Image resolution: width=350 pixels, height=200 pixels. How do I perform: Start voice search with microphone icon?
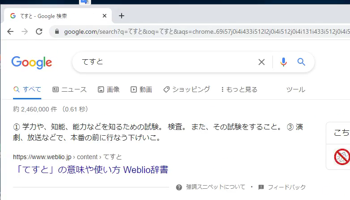tap(284, 62)
